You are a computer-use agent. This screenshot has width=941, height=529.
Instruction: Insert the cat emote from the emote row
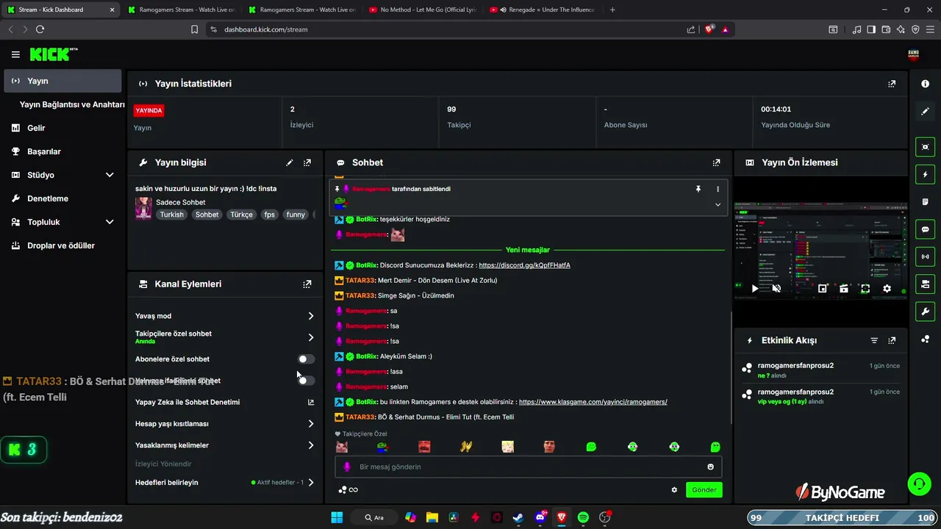pos(342,447)
